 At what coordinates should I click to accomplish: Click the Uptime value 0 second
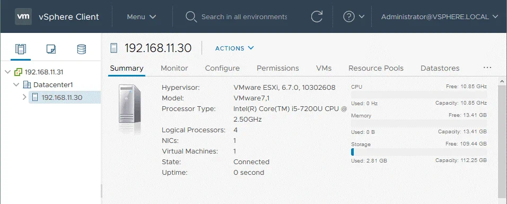[249, 173]
